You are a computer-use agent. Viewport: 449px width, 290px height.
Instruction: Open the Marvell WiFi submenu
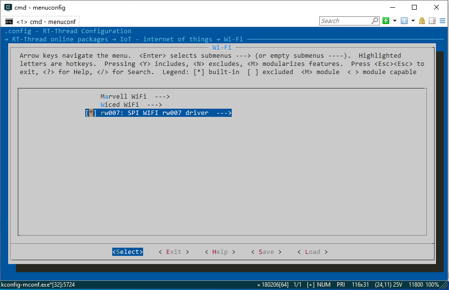click(135, 97)
